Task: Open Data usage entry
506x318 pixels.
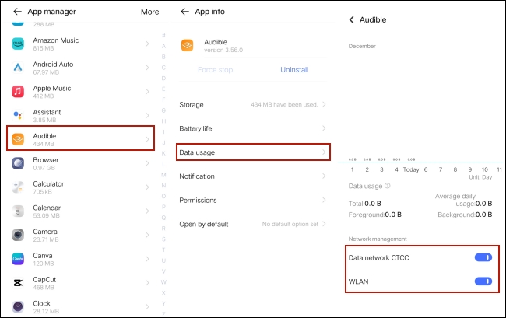Action: tap(253, 152)
